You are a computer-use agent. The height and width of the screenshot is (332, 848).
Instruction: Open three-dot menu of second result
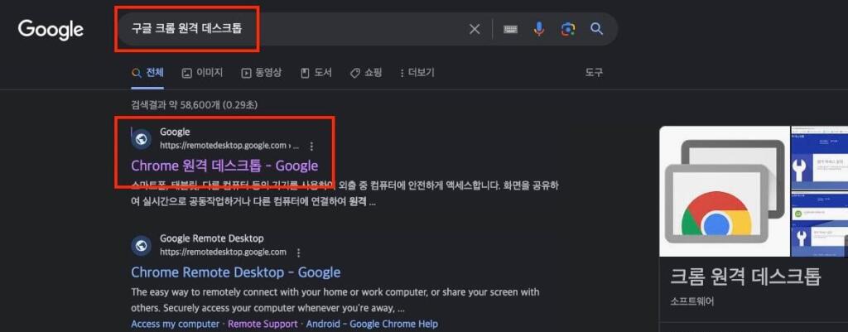[x=298, y=253]
